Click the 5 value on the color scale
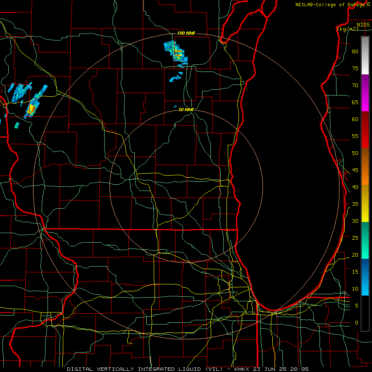Screen dimensions: 372x372 tap(357, 306)
